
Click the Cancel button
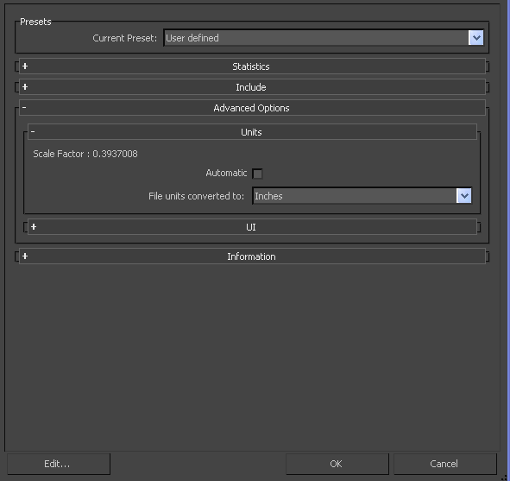pos(445,464)
